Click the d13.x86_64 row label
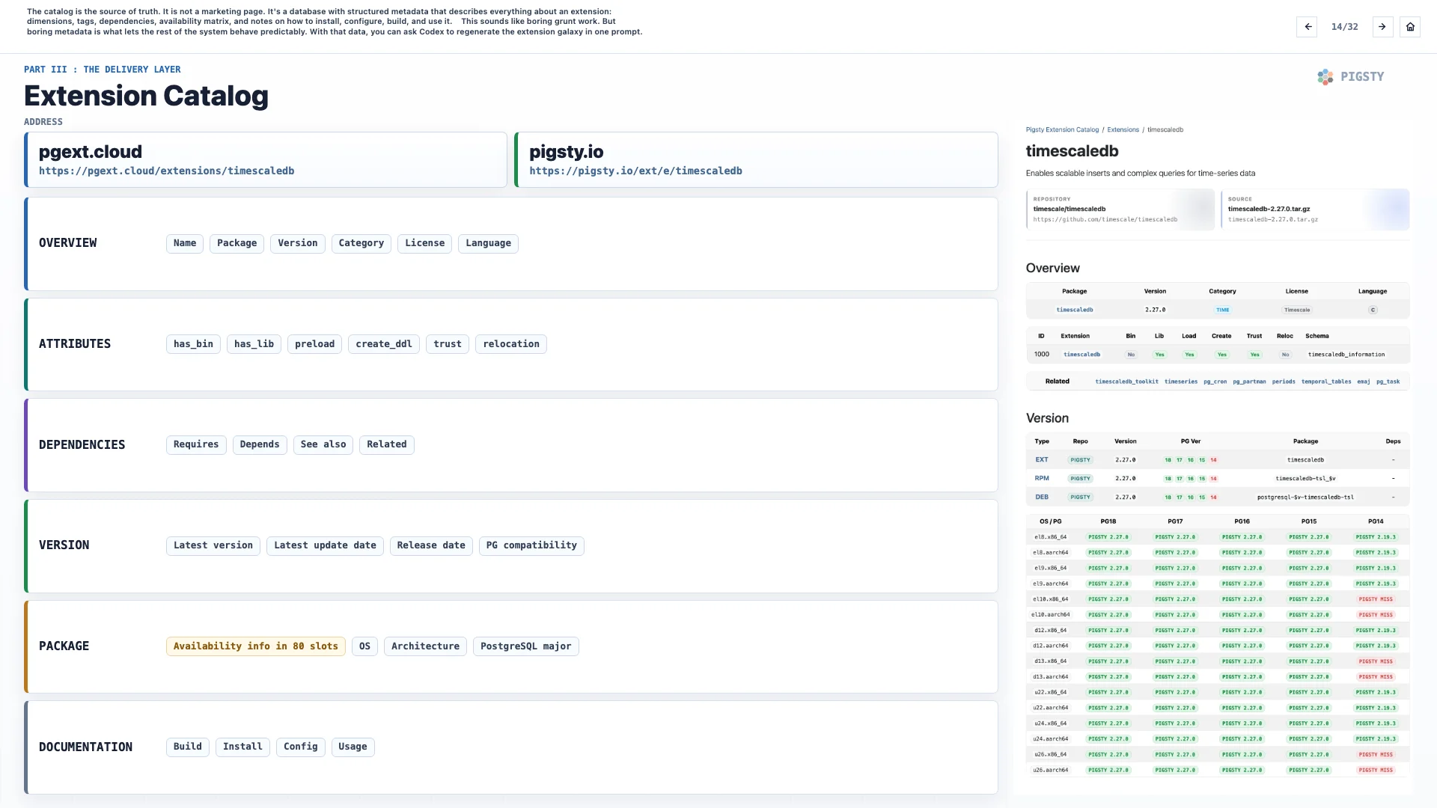Screen dimensions: 1437x808 pyautogui.click(x=1050, y=661)
